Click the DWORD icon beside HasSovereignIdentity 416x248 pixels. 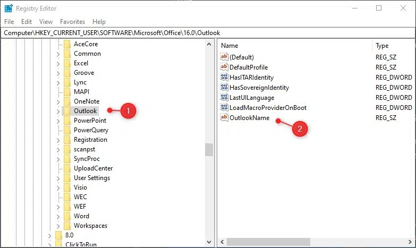224,87
